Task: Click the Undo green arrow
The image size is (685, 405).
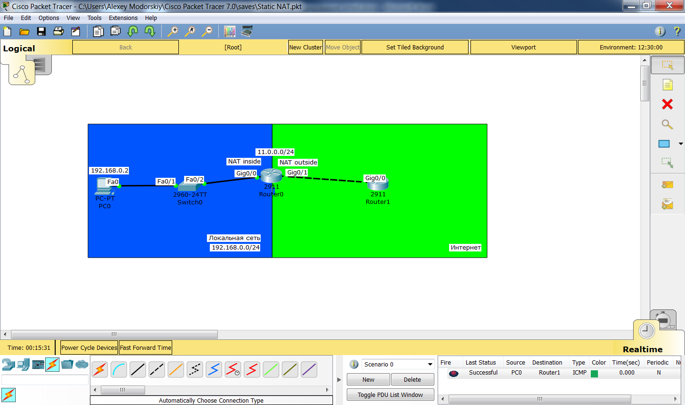Action: [133, 31]
